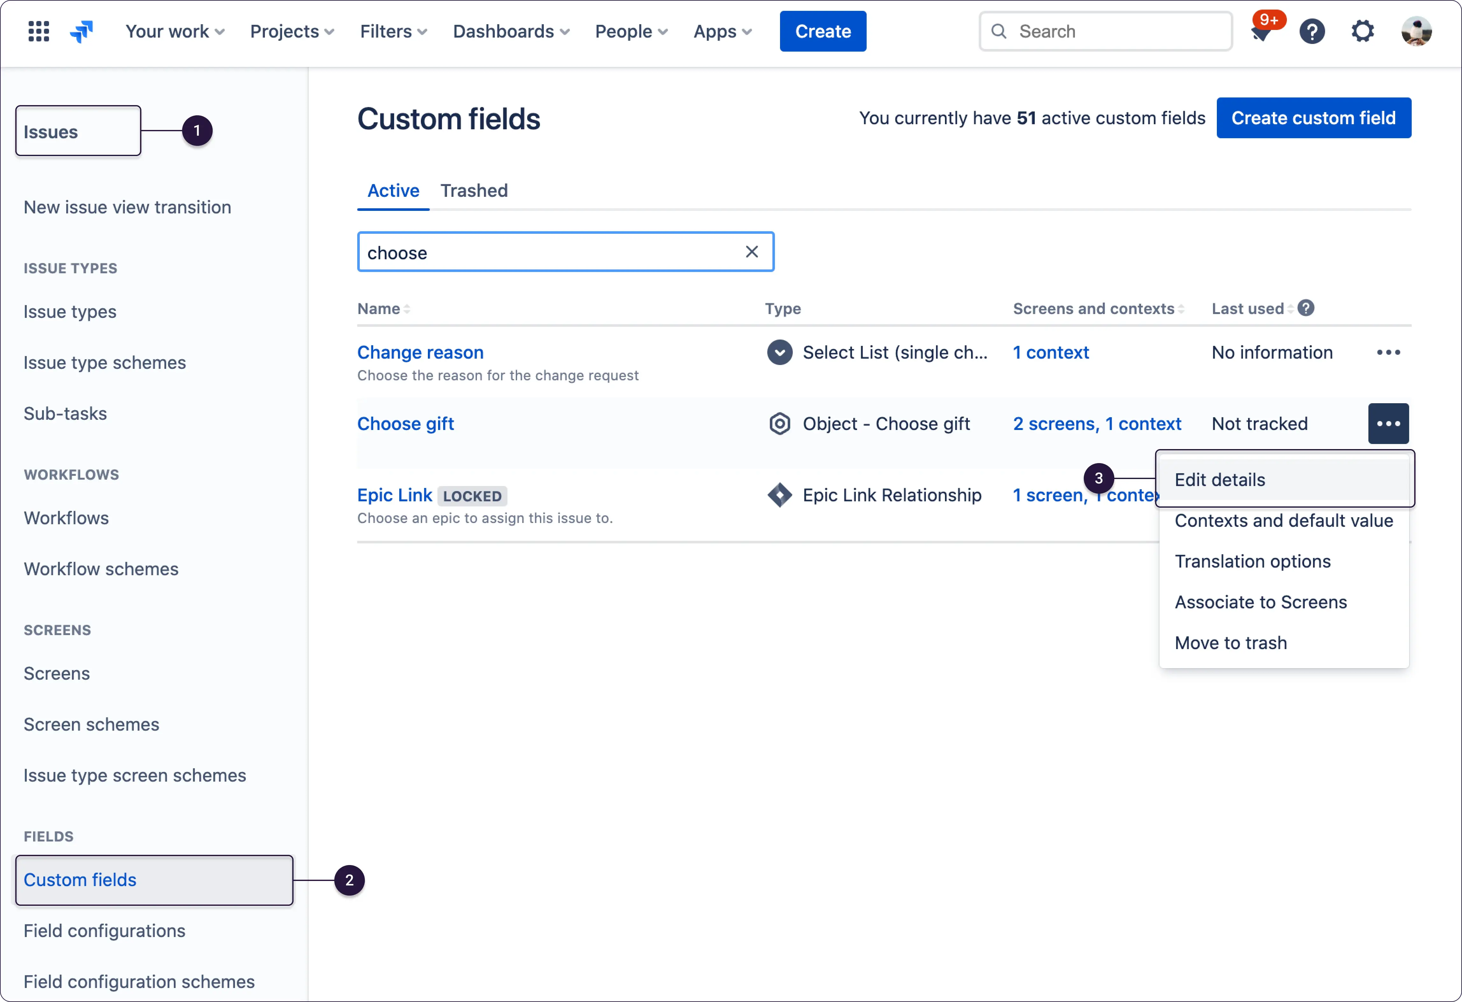Open the help question mark icon
Image resolution: width=1462 pixels, height=1002 pixels.
pyautogui.click(x=1312, y=32)
